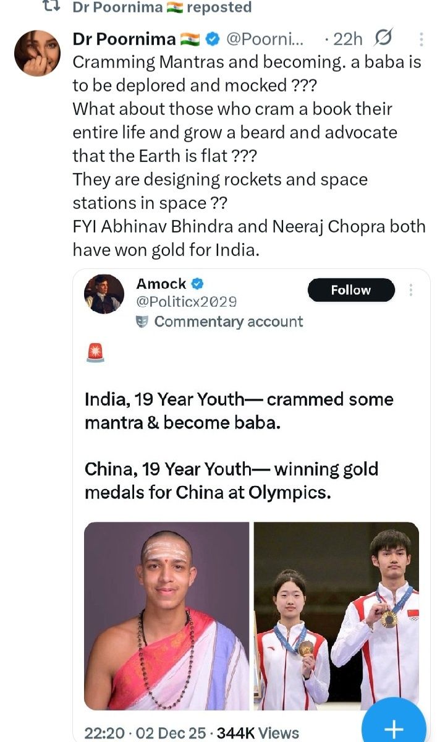
Task: Open the three-dot menu on Dr Poornima's post
Action: coord(422,40)
